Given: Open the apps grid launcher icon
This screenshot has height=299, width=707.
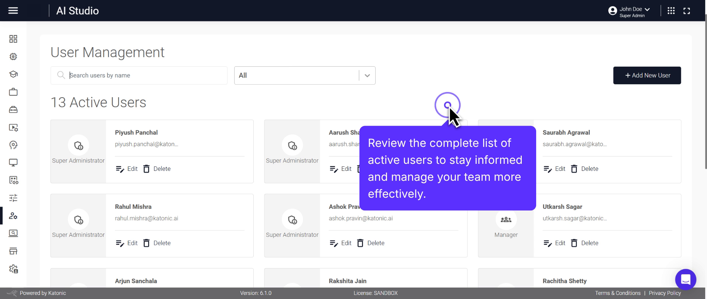Looking at the screenshot, I should tap(671, 11).
